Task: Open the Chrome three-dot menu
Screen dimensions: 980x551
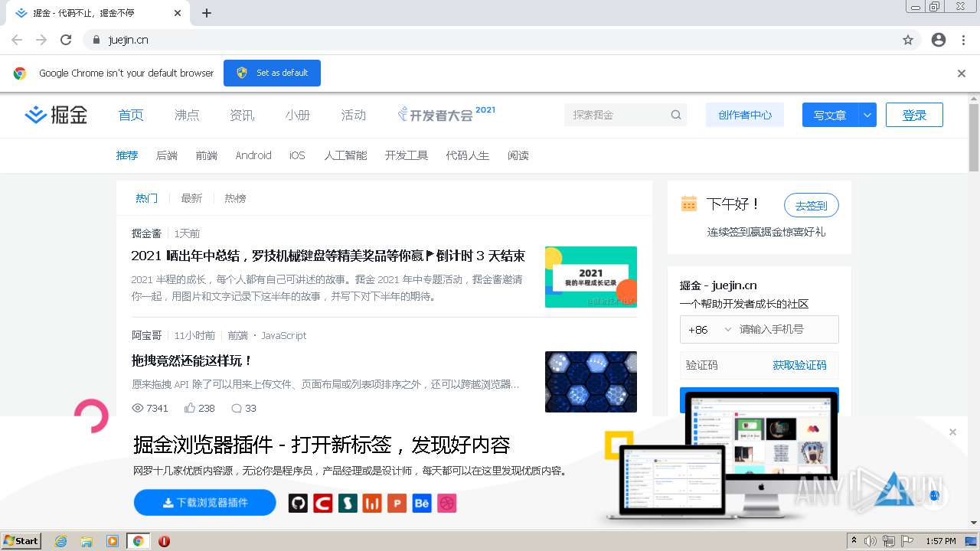Action: tap(963, 40)
